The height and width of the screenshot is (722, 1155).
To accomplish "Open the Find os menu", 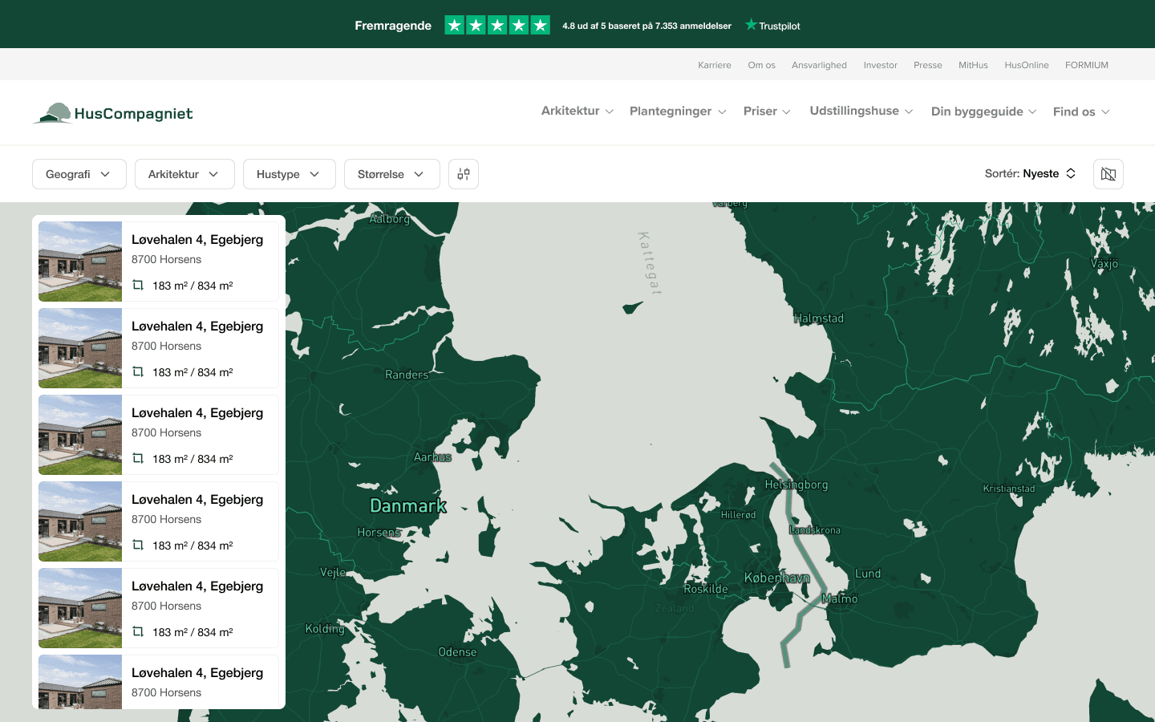I will click(1081, 112).
